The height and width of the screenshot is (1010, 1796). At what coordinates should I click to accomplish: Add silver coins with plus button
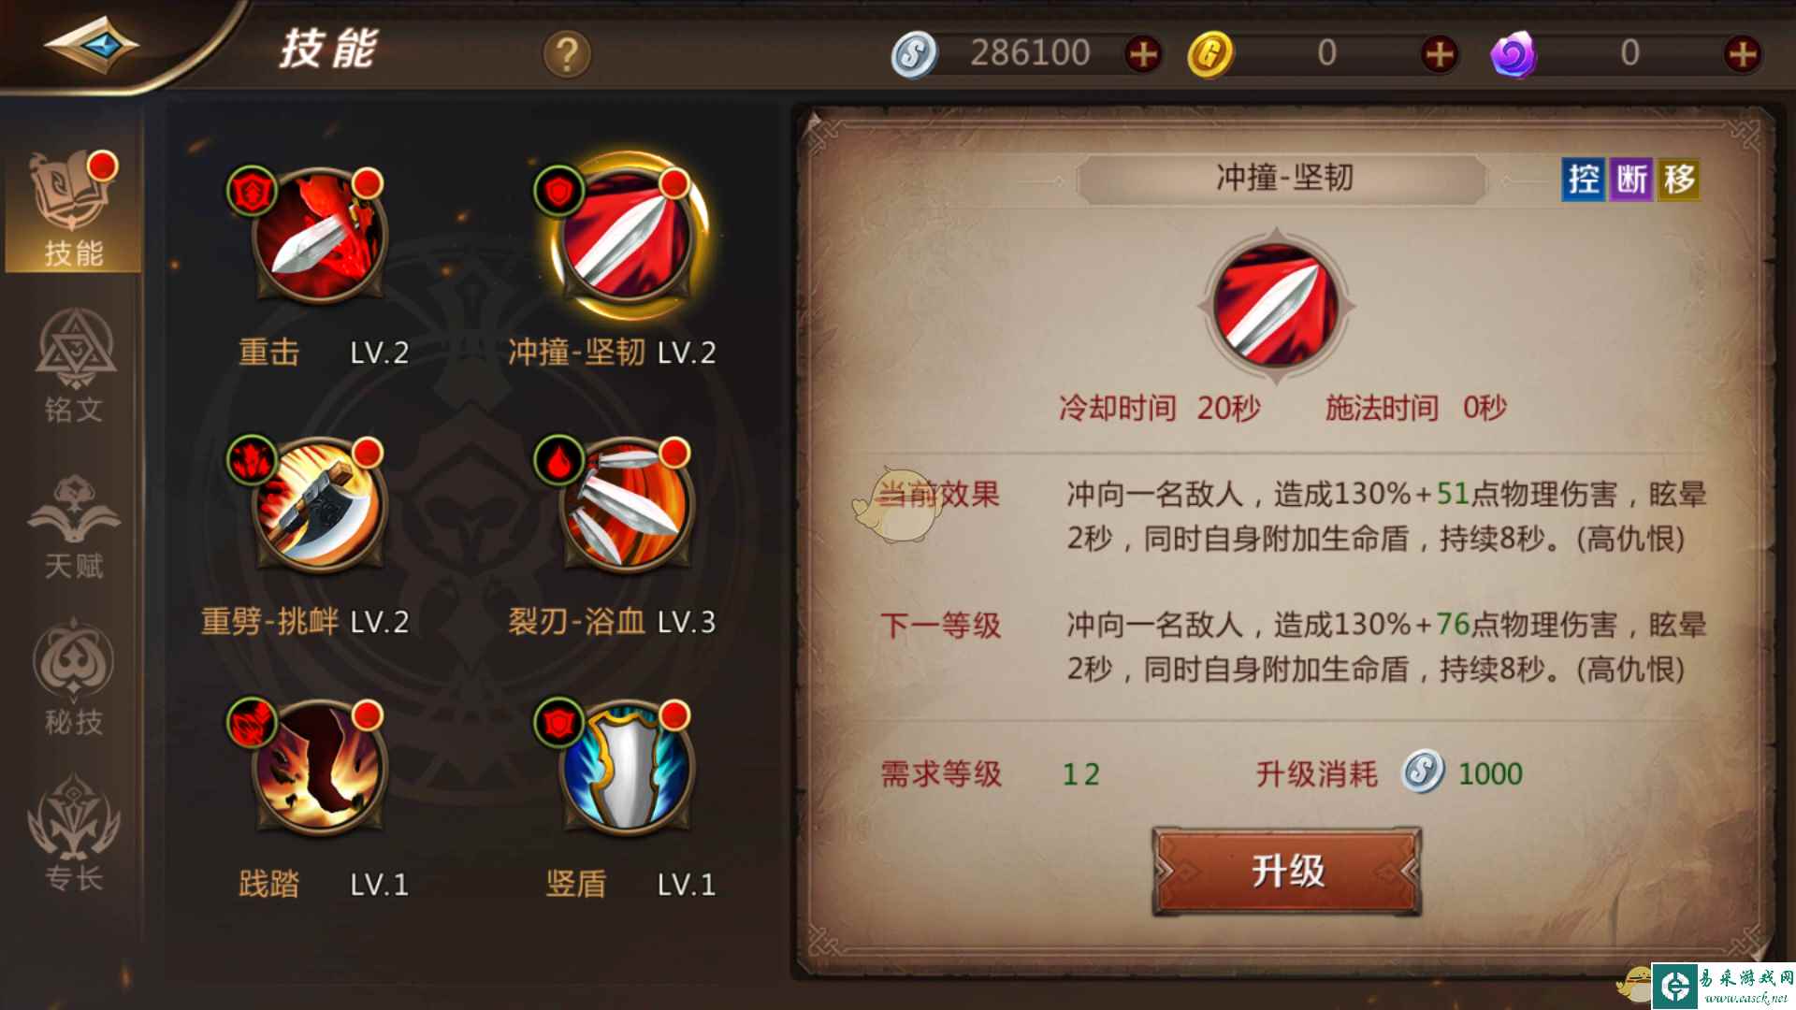(x=1142, y=54)
